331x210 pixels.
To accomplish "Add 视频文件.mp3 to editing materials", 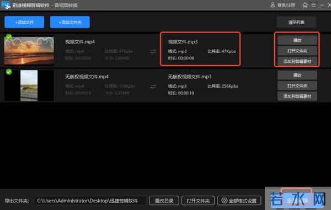I will pyautogui.click(x=297, y=61).
